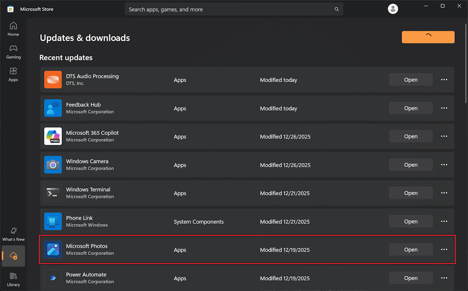468x291 pixels.
Task: Go to Gaming in sidebar
Action: point(13,52)
